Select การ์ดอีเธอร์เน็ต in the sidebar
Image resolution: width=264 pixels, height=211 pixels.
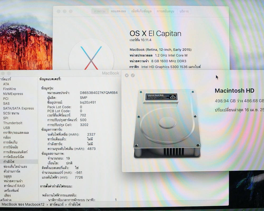pyautogui.click(x=14, y=157)
